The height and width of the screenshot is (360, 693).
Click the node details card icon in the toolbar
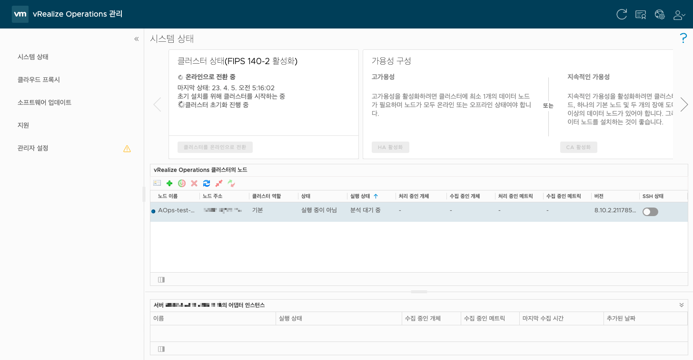click(157, 183)
